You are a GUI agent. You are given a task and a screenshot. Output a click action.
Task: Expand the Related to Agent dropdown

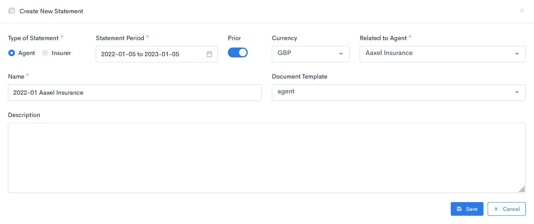pyautogui.click(x=442, y=54)
